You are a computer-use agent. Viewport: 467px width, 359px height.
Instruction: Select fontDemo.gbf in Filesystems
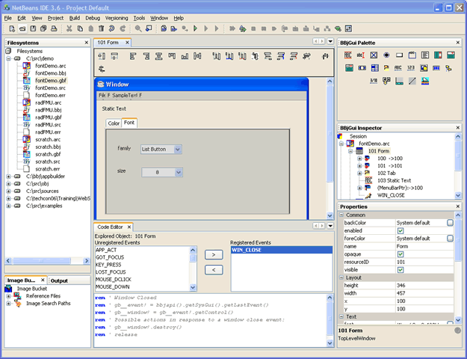[x=51, y=81]
